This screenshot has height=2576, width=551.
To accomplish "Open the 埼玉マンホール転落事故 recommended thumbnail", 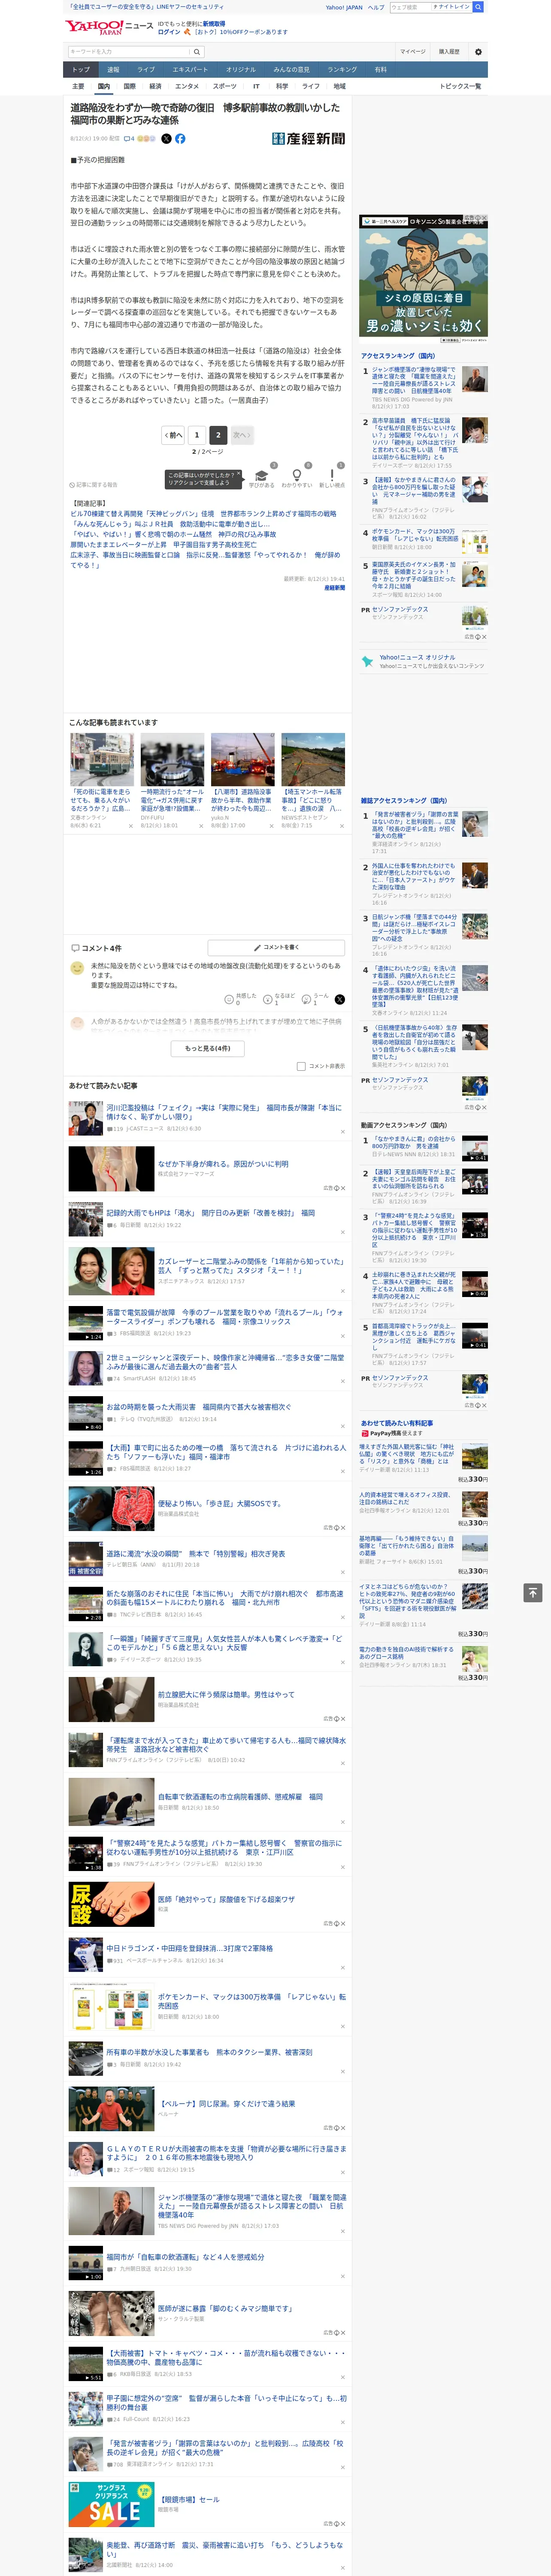I will (313, 759).
